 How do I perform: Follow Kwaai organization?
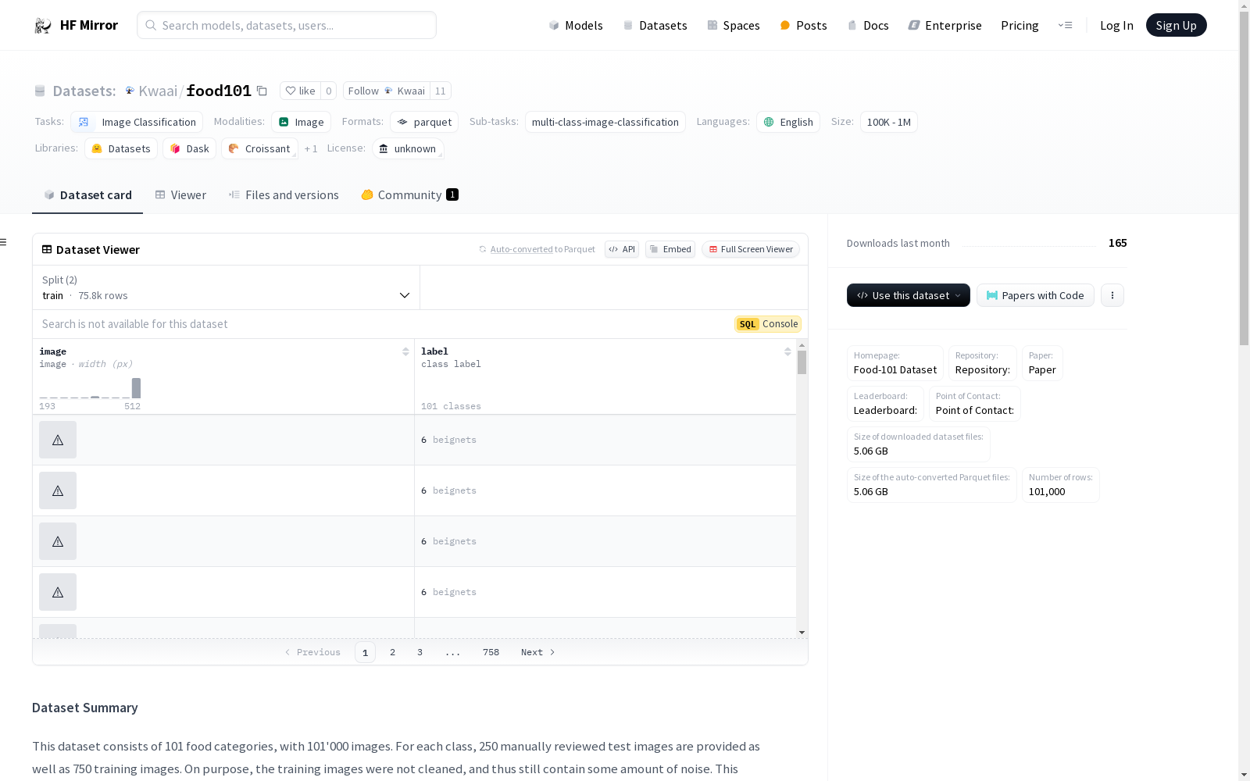(x=387, y=91)
